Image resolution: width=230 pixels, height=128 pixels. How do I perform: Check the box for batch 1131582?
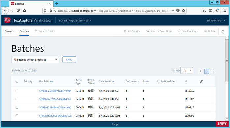click(17, 99)
